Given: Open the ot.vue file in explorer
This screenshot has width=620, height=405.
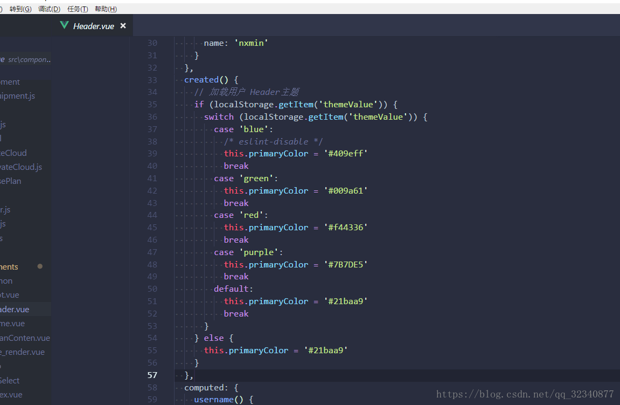Looking at the screenshot, I should coord(10,295).
